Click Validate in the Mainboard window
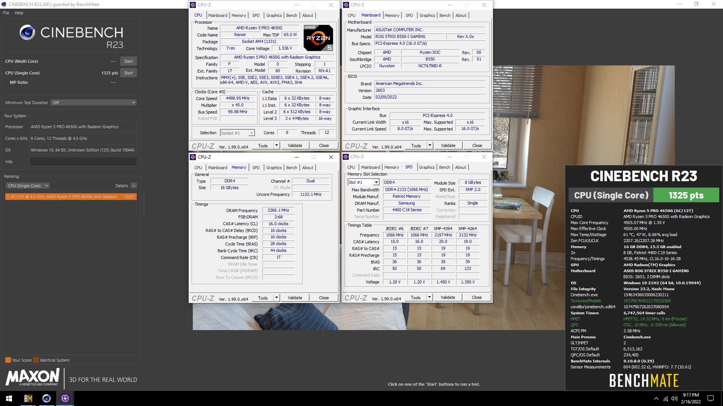723x406 pixels. [x=448, y=145]
